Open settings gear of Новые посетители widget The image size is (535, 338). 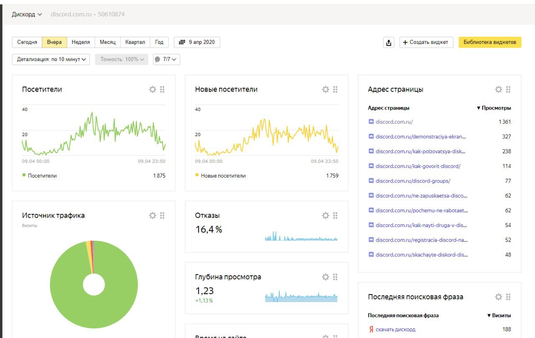(326, 89)
